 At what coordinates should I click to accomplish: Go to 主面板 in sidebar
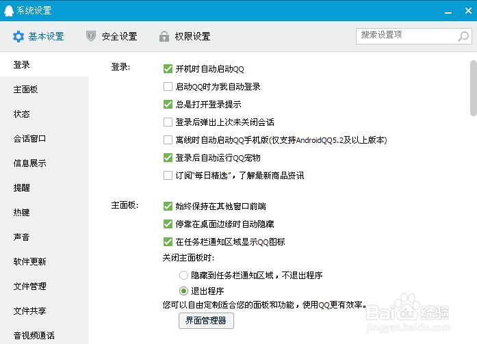tap(44, 90)
